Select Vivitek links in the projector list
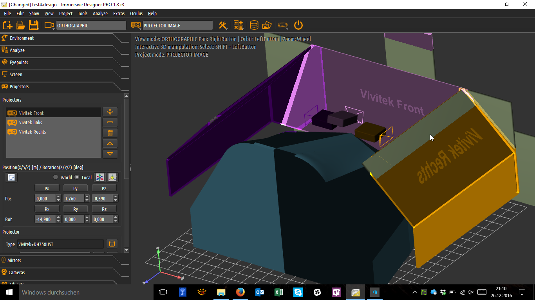The width and height of the screenshot is (535, 300). pyautogui.click(x=53, y=122)
